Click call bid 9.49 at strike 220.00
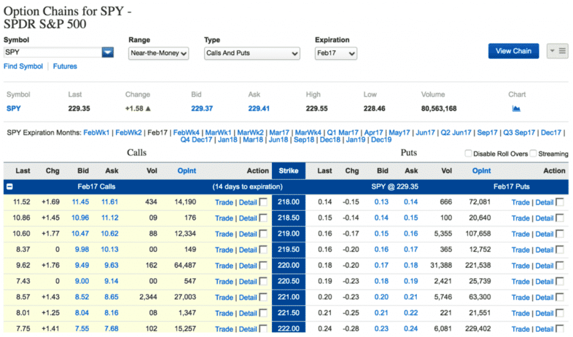Image resolution: width=573 pixels, height=337 pixels. [82, 265]
